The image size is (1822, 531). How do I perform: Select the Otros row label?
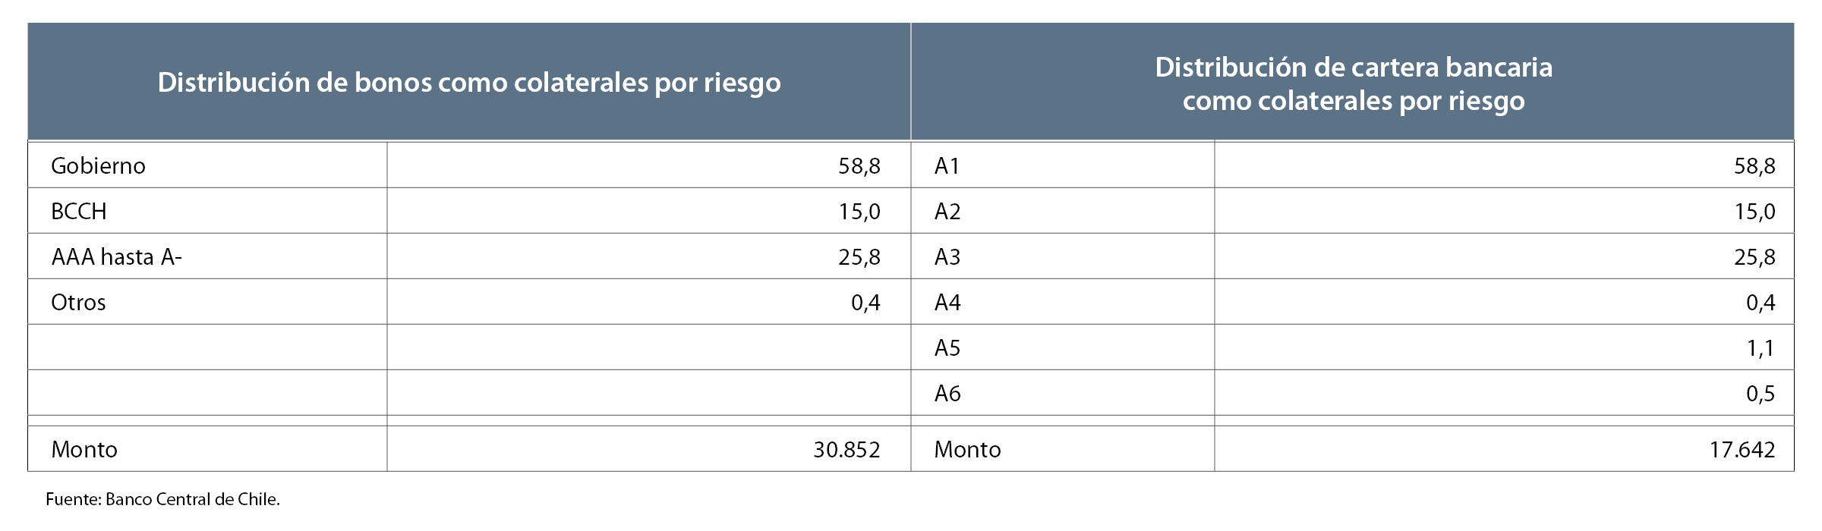tap(78, 303)
